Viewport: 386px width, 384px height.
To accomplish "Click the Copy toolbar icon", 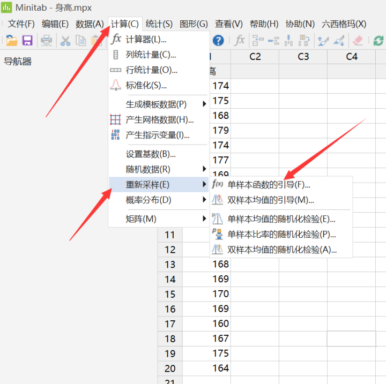I will (80, 41).
